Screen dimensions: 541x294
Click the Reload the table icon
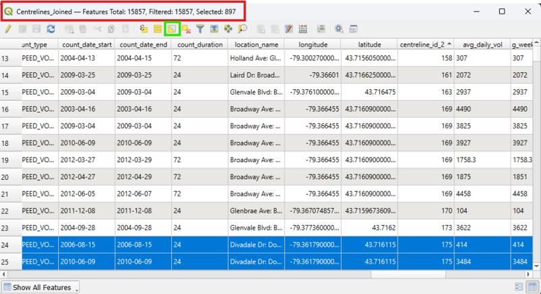[51, 29]
